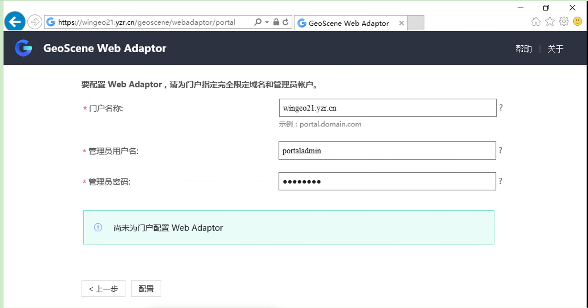Click the 管理员密码 label
The image size is (588, 308).
(109, 182)
